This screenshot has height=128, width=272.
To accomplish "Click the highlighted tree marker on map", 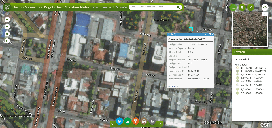I will pos(191,29).
